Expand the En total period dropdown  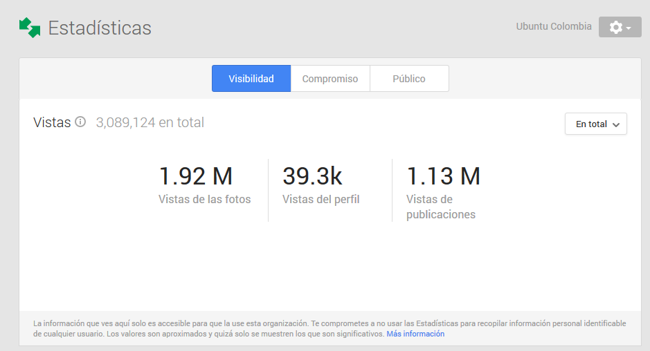596,124
